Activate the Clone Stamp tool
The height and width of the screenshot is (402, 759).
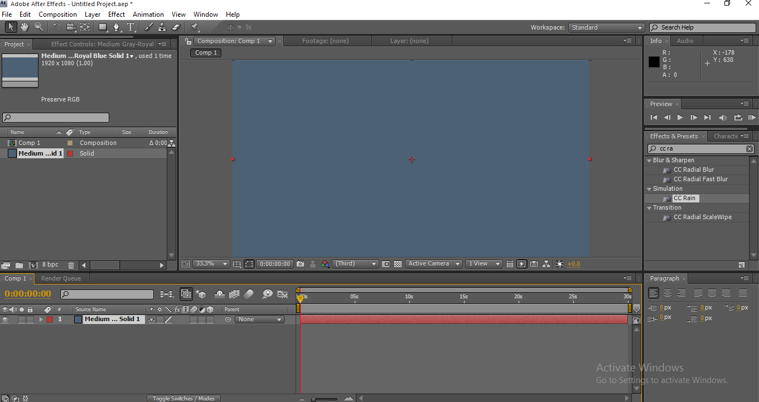point(162,27)
